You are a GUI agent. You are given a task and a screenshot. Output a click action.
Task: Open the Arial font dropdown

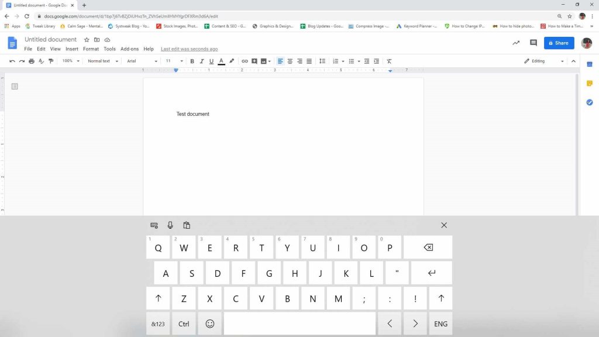click(142, 61)
